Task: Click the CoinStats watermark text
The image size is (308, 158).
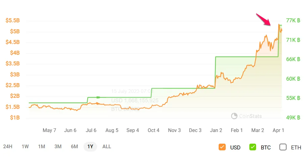Action: pos(251,116)
